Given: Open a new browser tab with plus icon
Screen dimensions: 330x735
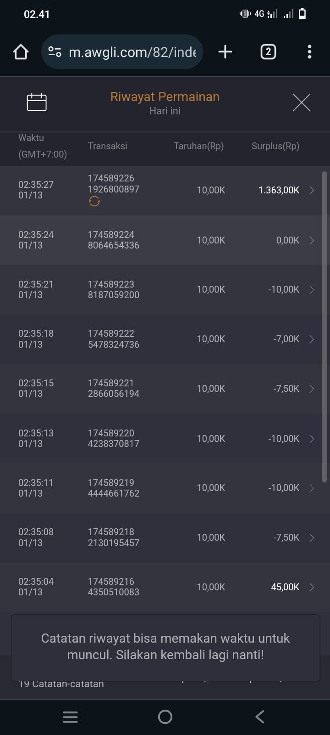Looking at the screenshot, I should pos(225,52).
